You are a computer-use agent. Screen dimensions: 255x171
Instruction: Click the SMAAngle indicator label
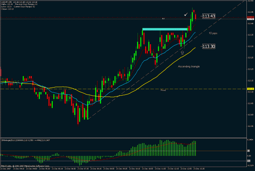coord(26,140)
